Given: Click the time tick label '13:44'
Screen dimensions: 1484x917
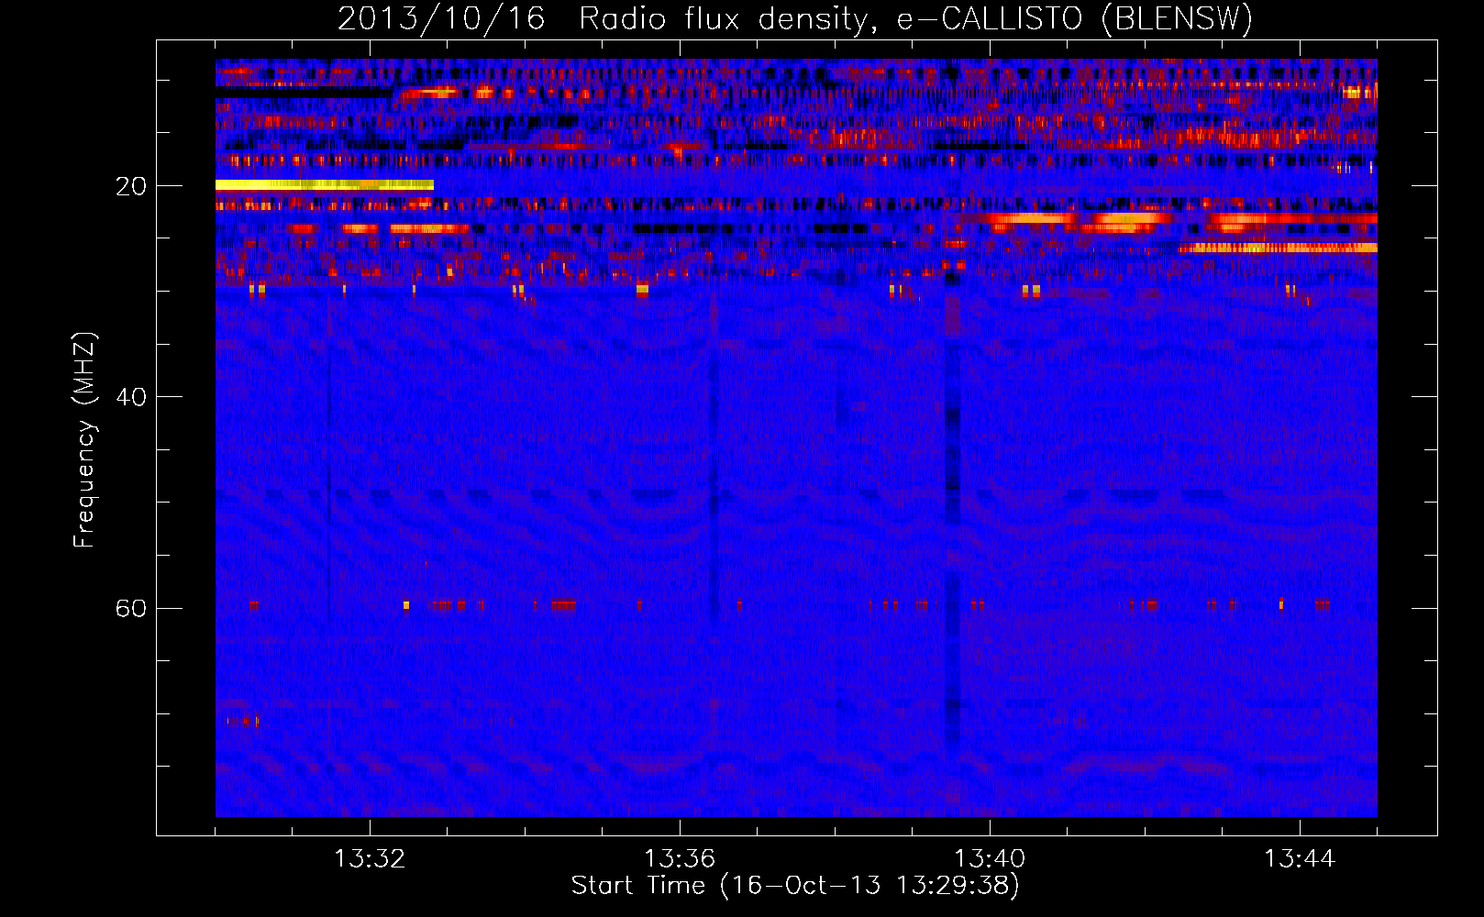Looking at the screenshot, I should tap(1300, 859).
